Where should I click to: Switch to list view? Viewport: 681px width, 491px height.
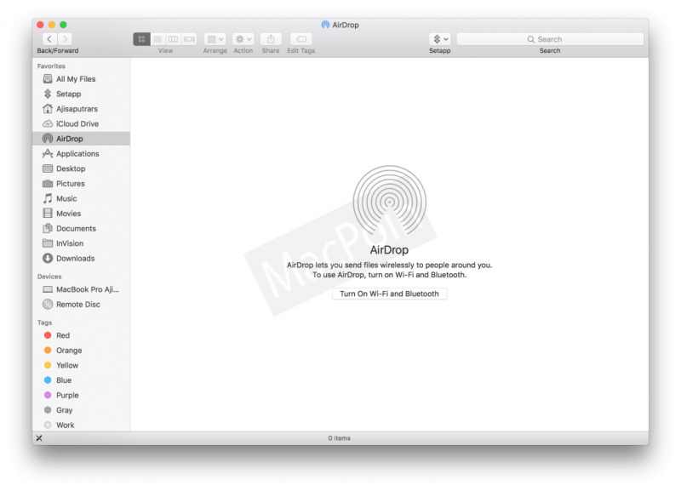pyautogui.click(x=157, y=39)
